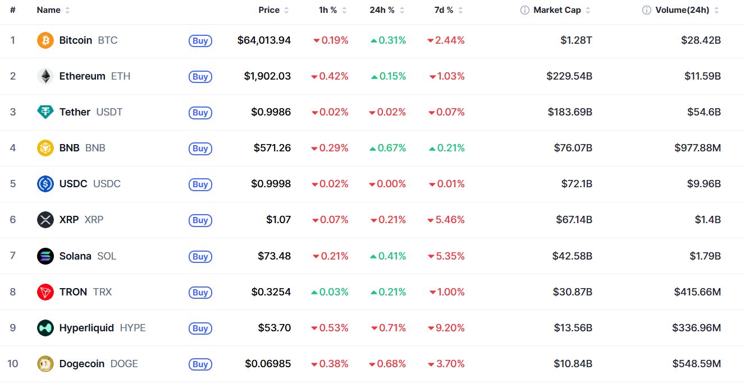Click Buy button next to Bitcoin

(x=200, y=40)
